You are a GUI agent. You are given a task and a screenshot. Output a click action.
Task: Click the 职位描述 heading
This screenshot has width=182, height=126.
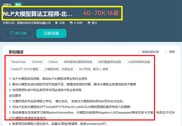[16, 52]
